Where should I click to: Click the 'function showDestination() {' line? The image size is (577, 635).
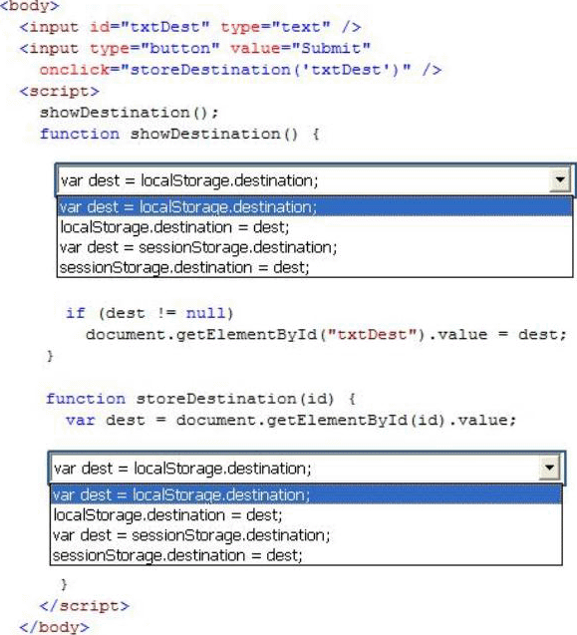[x=179, y=134]
